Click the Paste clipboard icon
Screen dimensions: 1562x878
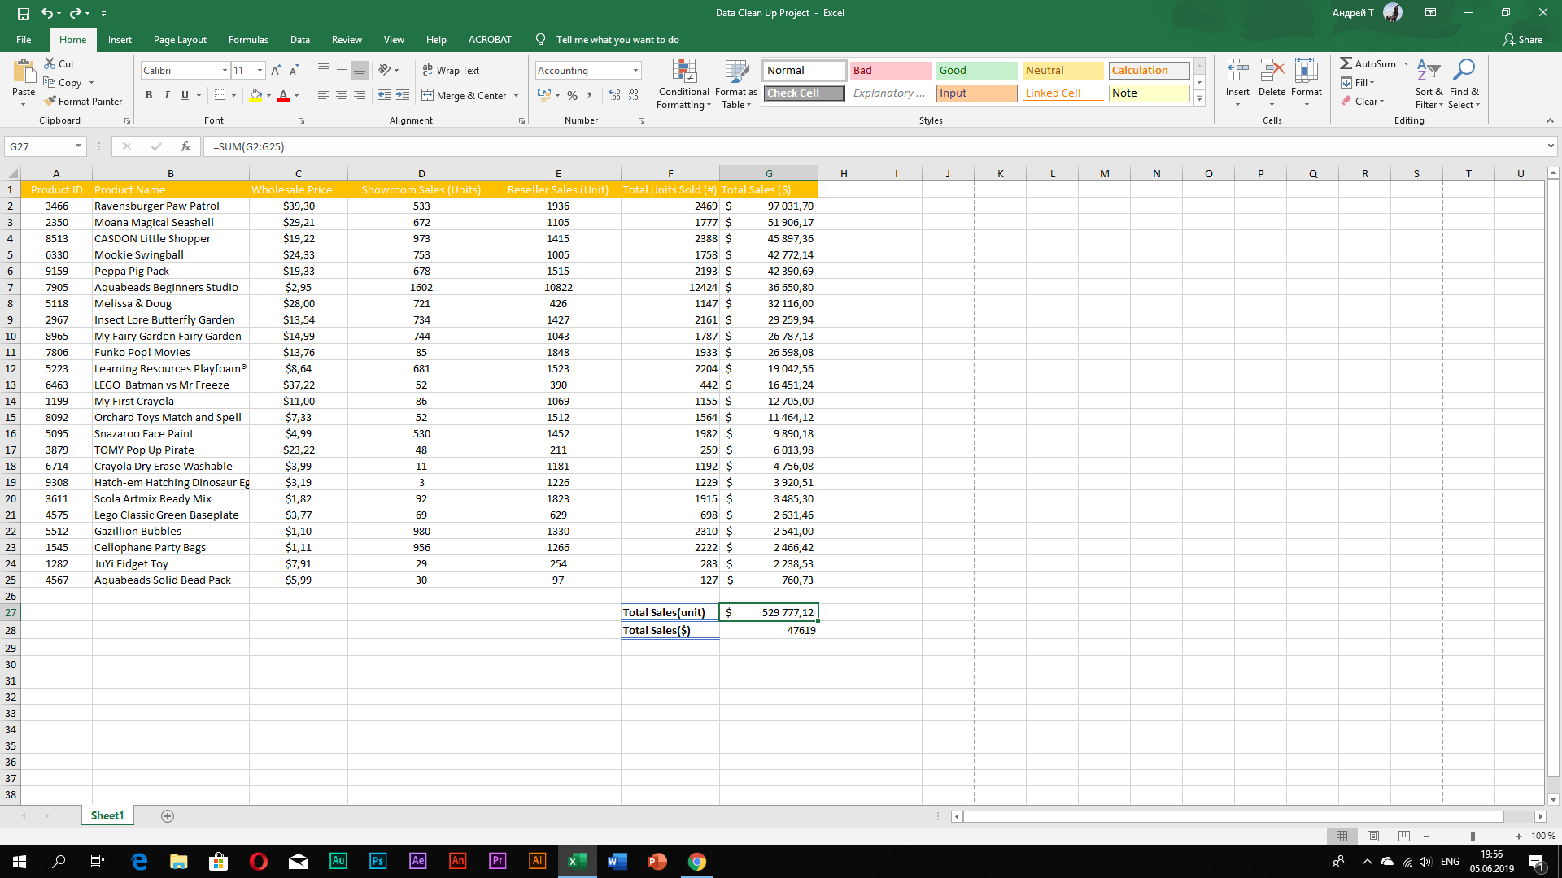coord(24,73)
